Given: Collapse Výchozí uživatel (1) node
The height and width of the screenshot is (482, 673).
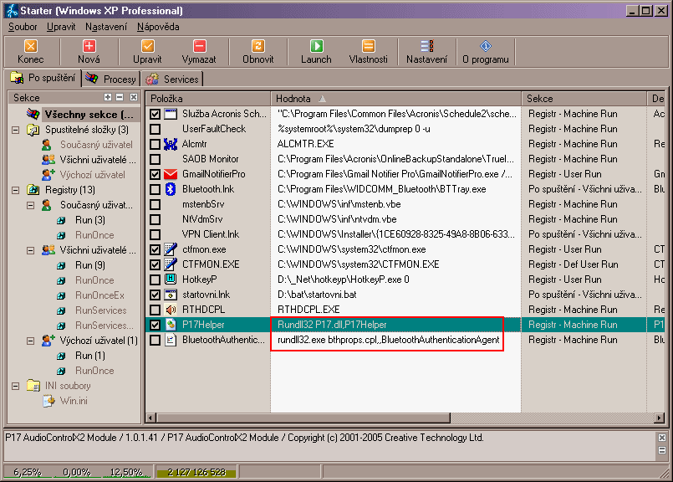Looking at the screenshot, I should pyautogui.click(x=30, y=341).
